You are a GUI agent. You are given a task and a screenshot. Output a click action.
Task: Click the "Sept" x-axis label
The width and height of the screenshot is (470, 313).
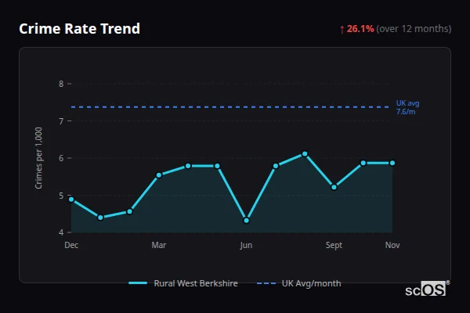pos(334,245)
